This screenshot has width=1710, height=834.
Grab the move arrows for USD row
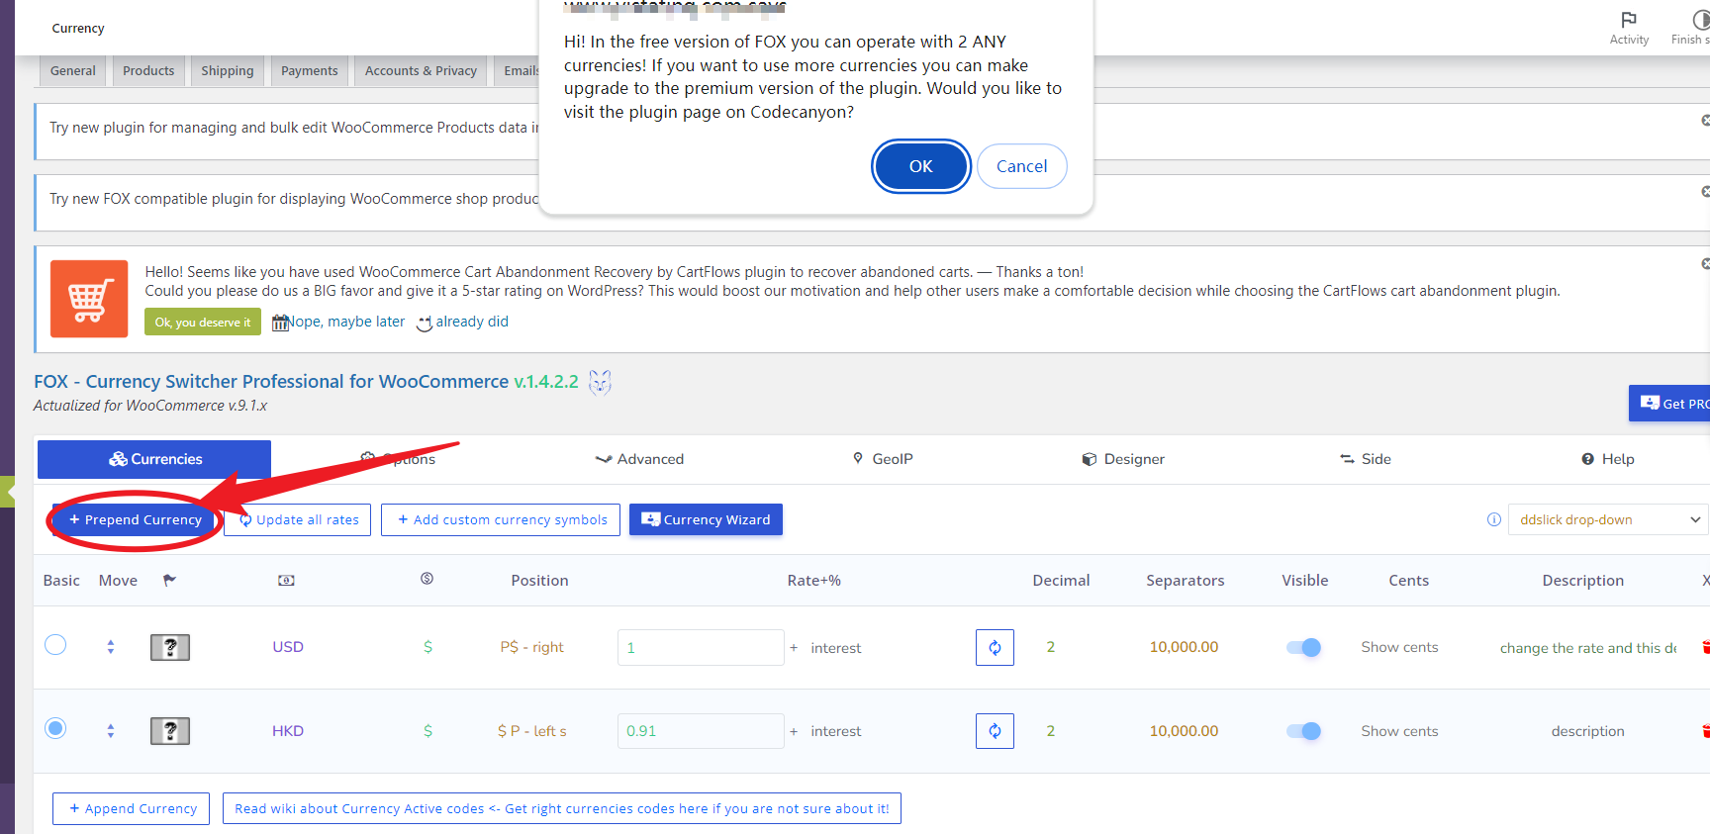coord(111,647)
